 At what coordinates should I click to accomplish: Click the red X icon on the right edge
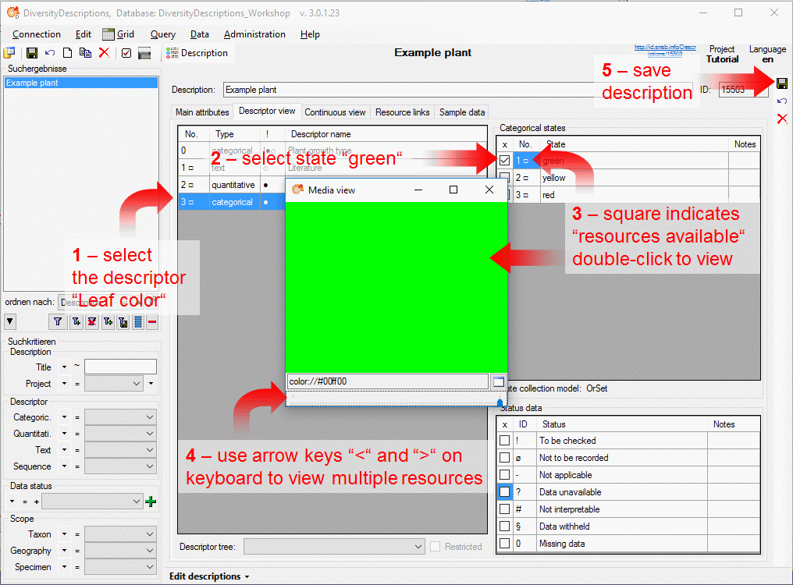click(x=782, y=119)
